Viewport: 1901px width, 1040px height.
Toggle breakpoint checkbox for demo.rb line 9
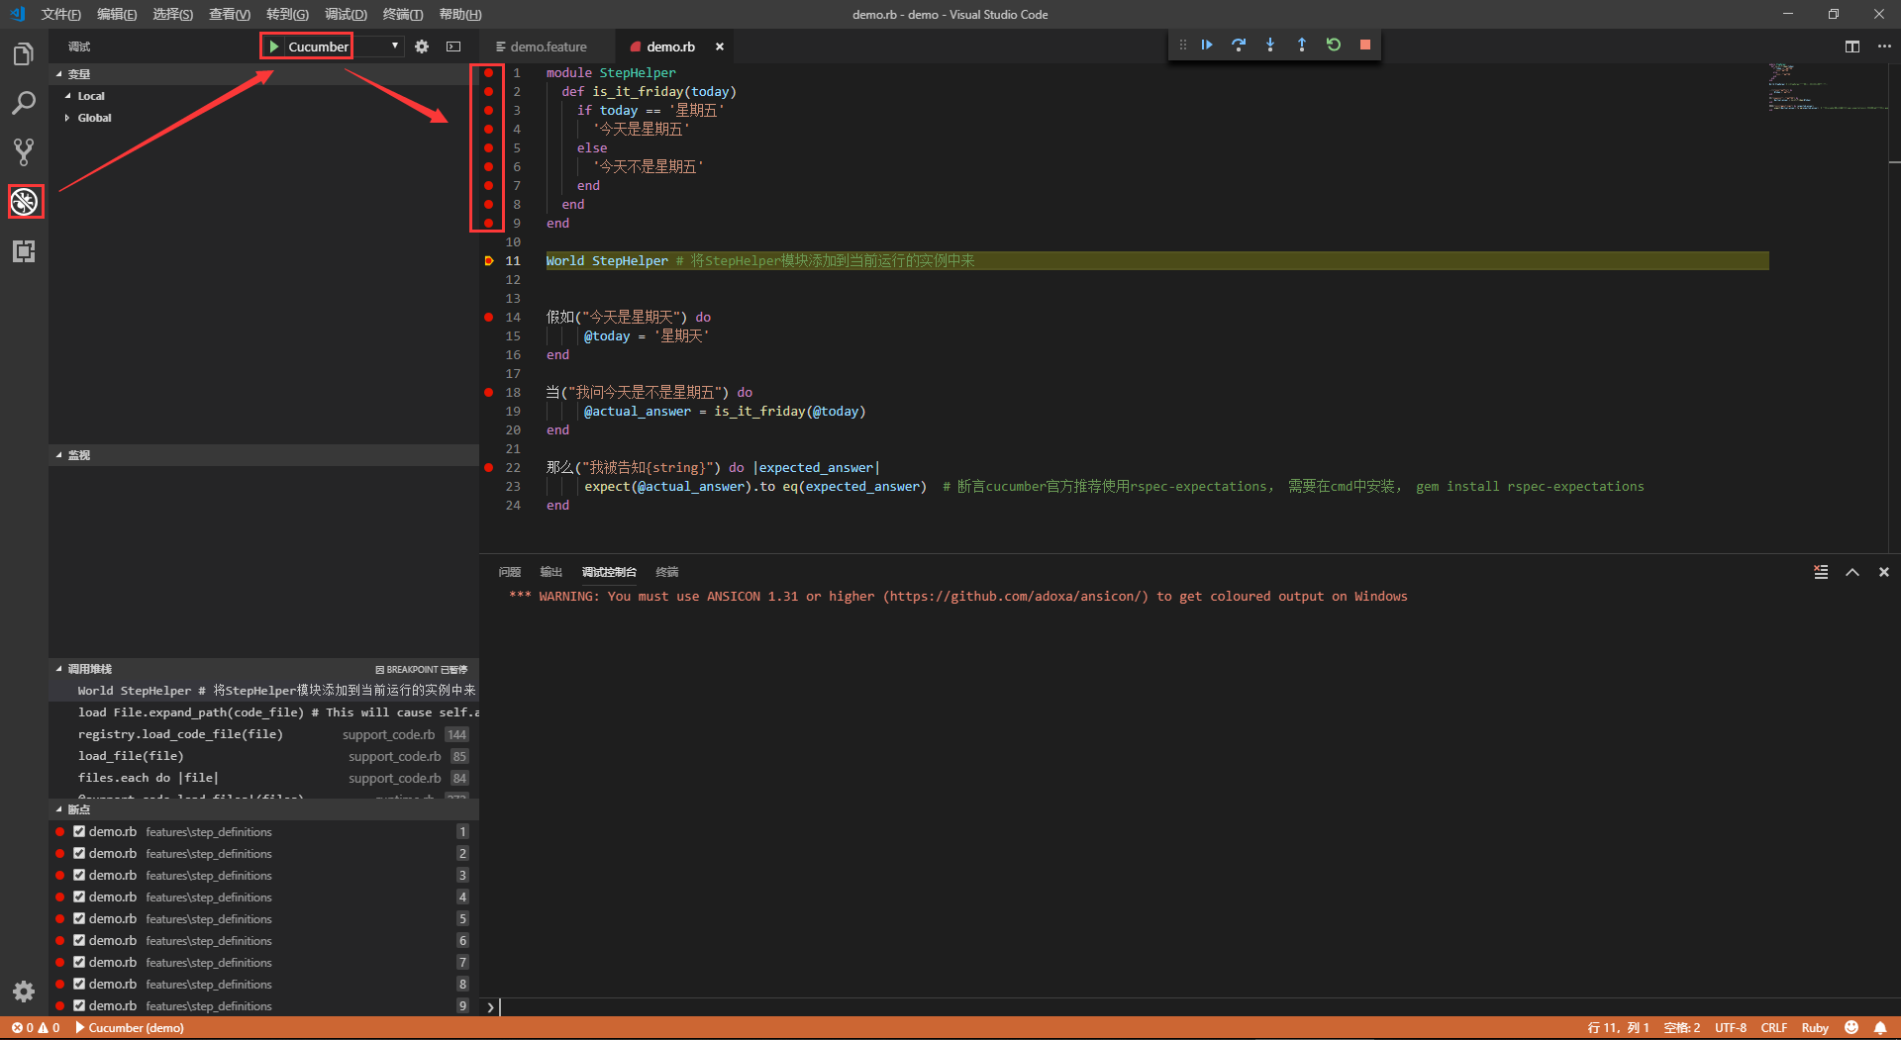[x=79, y=1006]
